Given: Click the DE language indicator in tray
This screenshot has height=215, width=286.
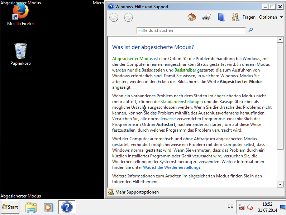Looking at the screenshot, I should [230, 206].
